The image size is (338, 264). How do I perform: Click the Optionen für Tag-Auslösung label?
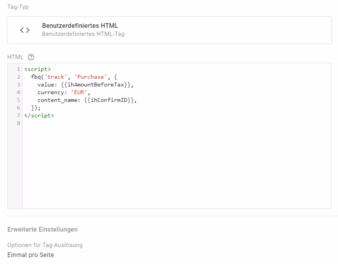tap(45, 245)
